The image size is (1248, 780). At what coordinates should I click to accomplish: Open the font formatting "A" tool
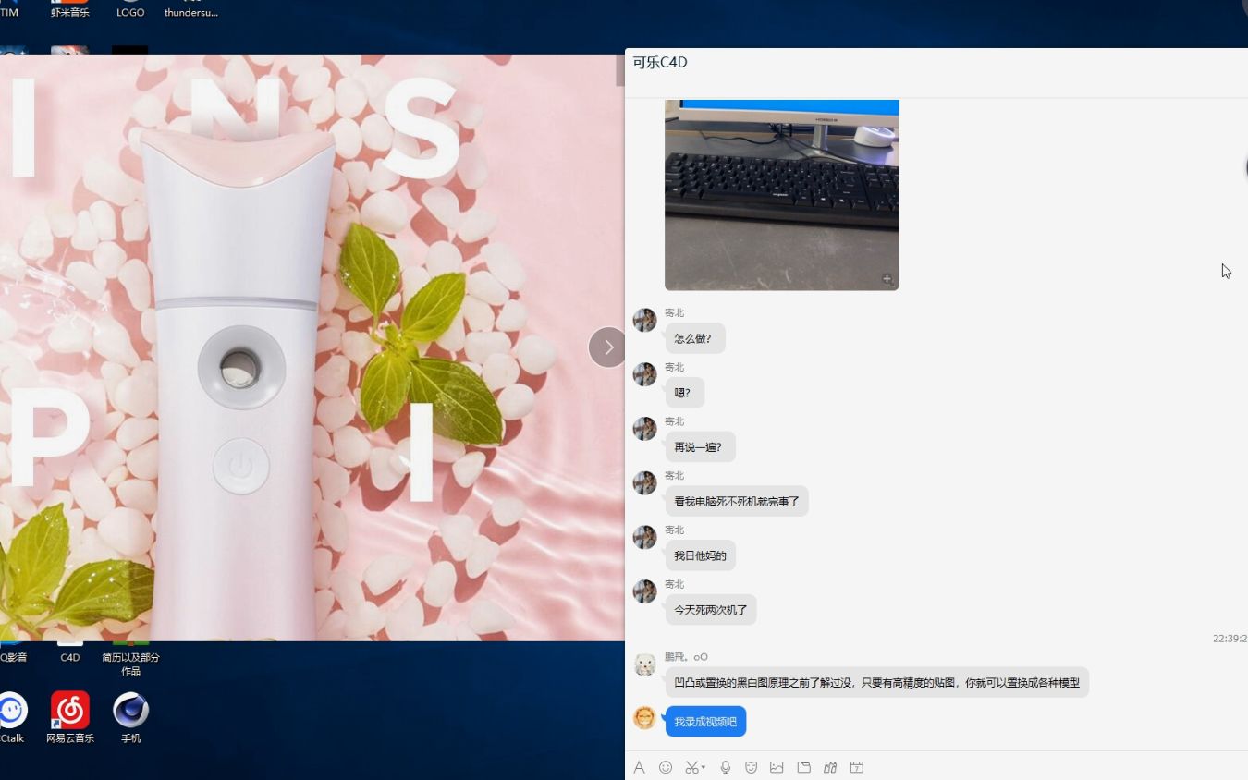coord(639,767)
